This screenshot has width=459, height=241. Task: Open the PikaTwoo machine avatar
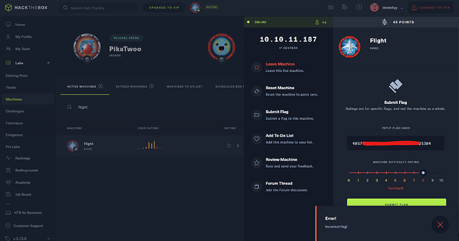[87, 47]
